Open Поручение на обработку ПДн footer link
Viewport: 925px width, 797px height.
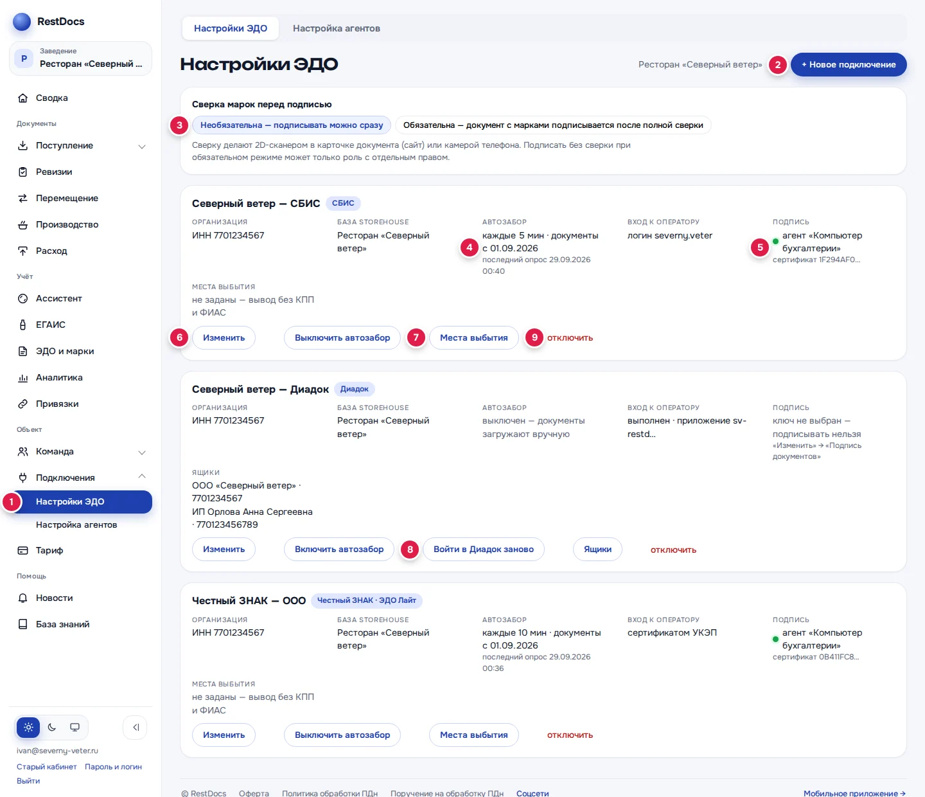tap(447, 793)
